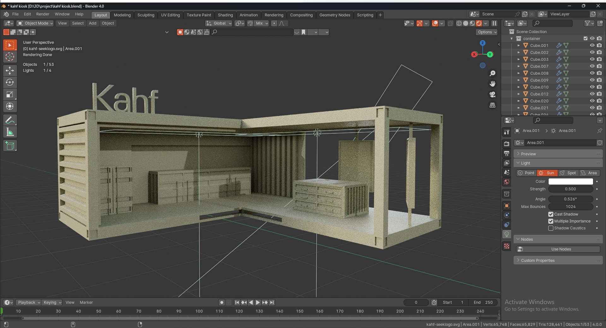Collapse the Light panel
The image size is (606, 328).
pyautogui.click(x=558, y=163)
